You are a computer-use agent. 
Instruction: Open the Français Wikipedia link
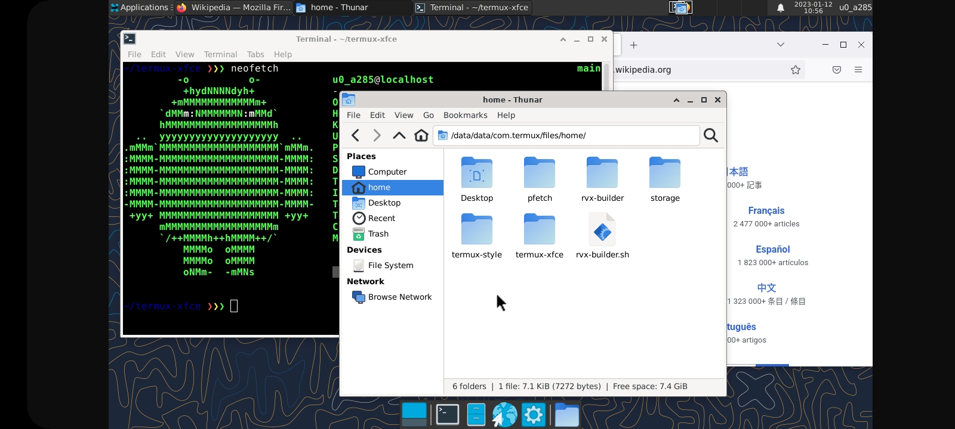point(766,210)
